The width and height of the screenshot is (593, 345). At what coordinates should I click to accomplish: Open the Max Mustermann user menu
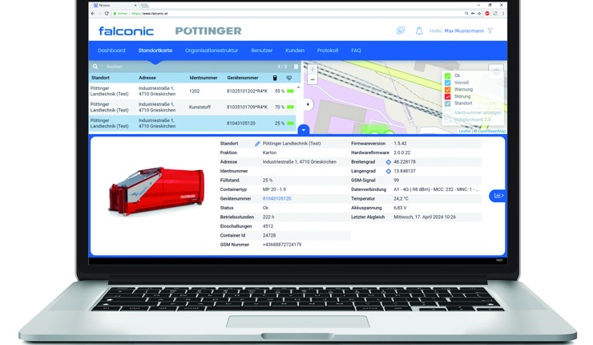tap(464, 30)
